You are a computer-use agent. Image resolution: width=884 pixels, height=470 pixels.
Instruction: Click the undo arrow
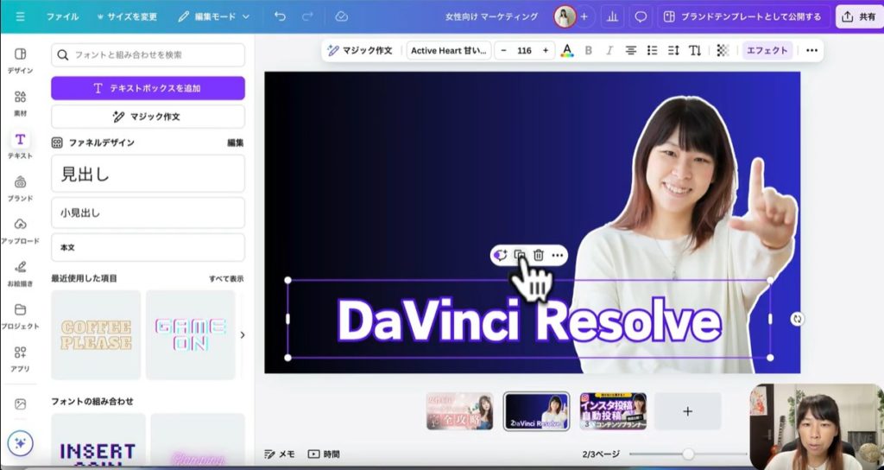tap(279, 16)
